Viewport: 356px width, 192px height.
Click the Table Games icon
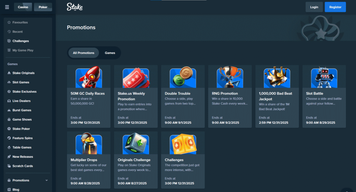click(x=9, y=147)
